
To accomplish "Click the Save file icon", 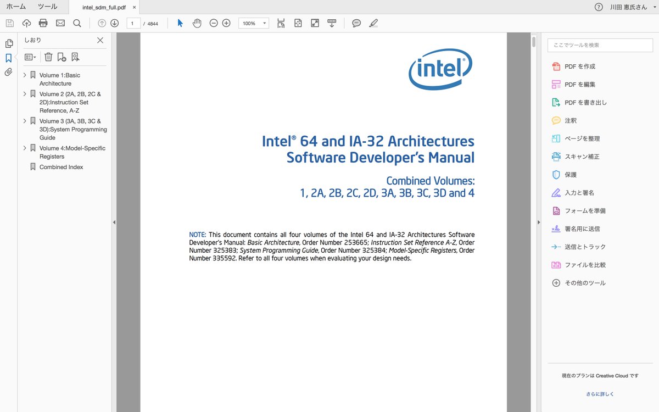I will (x=10, y=23).
